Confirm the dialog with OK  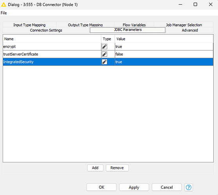point(101,187)
